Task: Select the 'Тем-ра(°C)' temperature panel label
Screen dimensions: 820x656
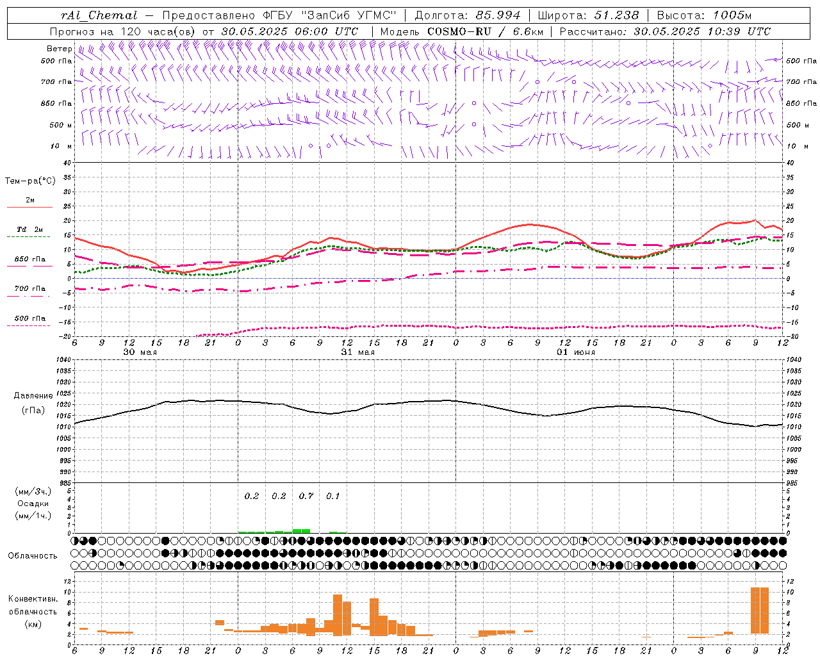Action: 30,181
